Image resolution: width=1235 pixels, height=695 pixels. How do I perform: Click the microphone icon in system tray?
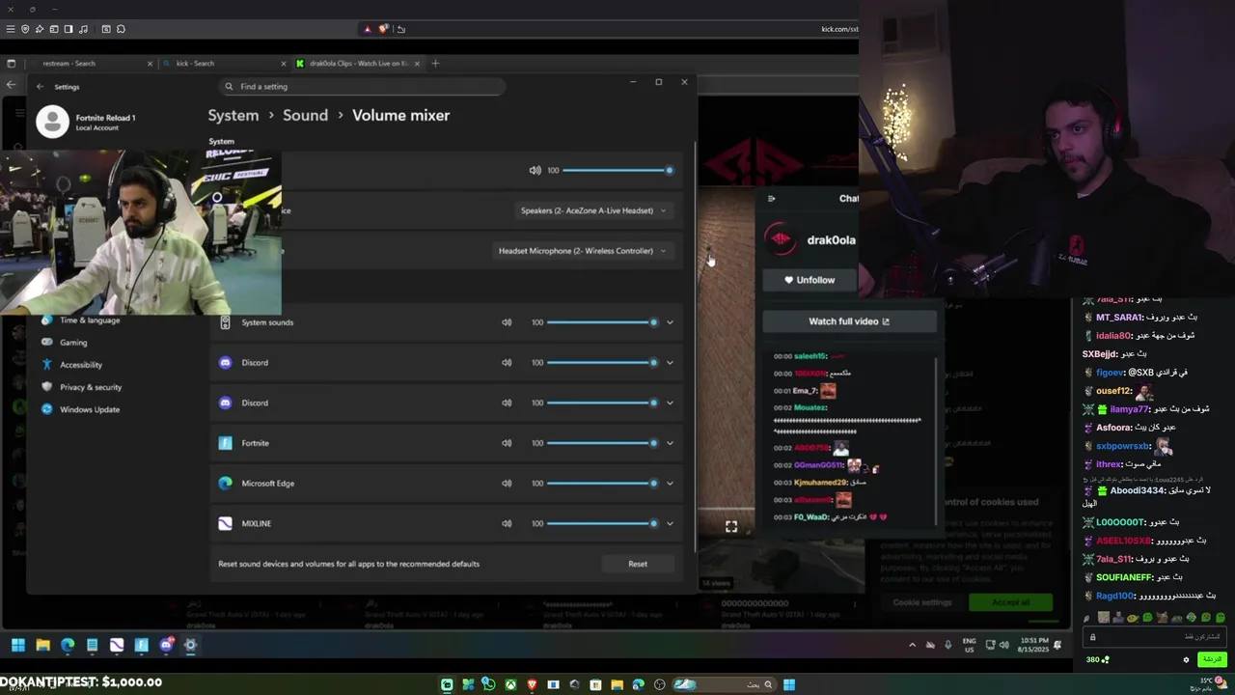pyautogui.click(x=948, y=645)
